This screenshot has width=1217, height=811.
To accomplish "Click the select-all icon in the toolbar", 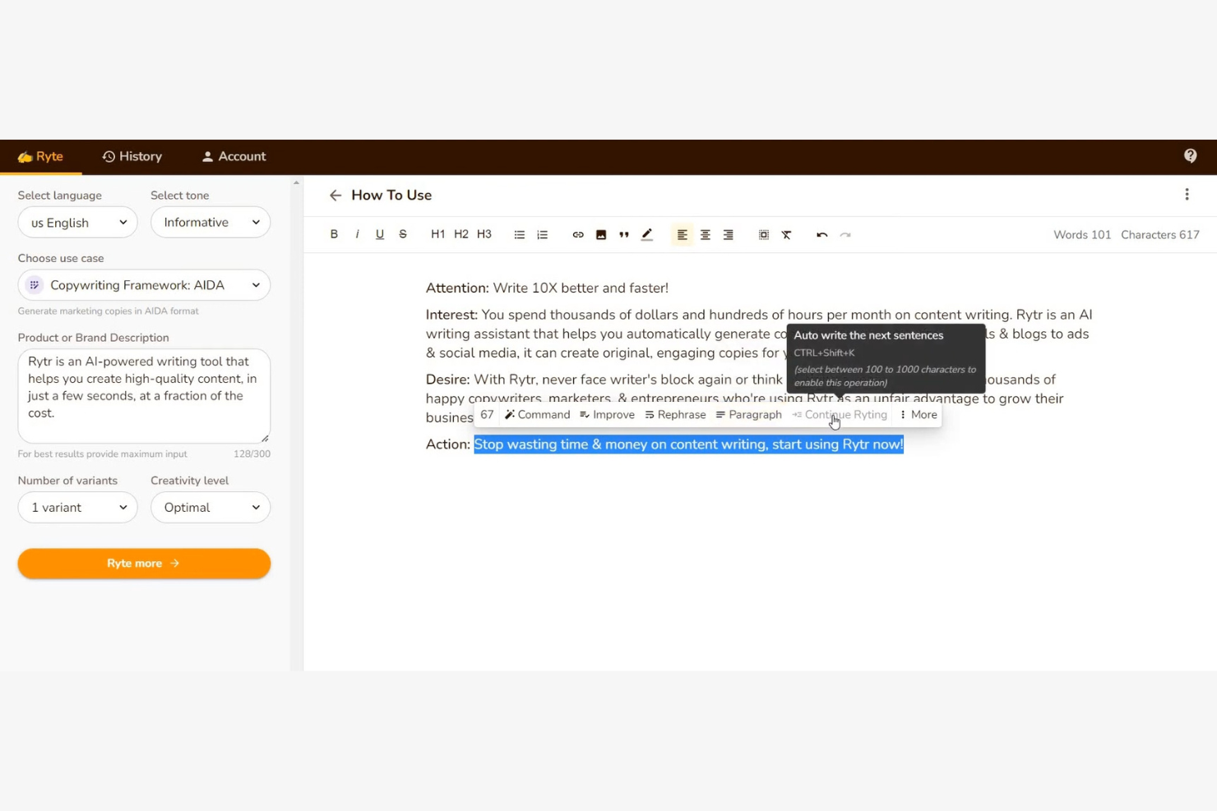I will point(764,234).
